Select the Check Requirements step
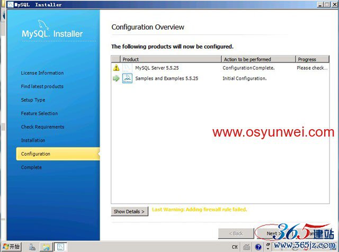This screenshot has height=252, width=339. (x=42, y=127)
